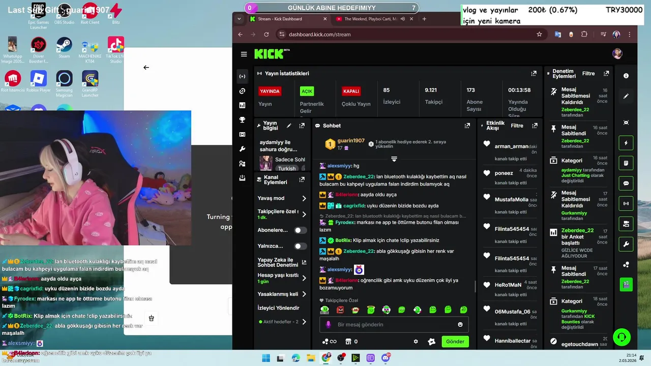The image size is (651, 366).
Task: Click the pencil edit icon in right toolbar
Action: coord(626,96)
